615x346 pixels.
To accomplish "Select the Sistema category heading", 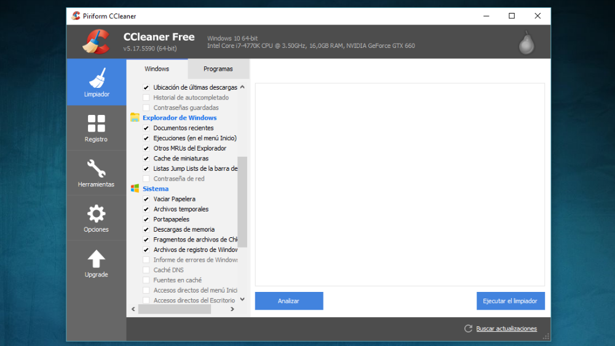I will (156, 189).
